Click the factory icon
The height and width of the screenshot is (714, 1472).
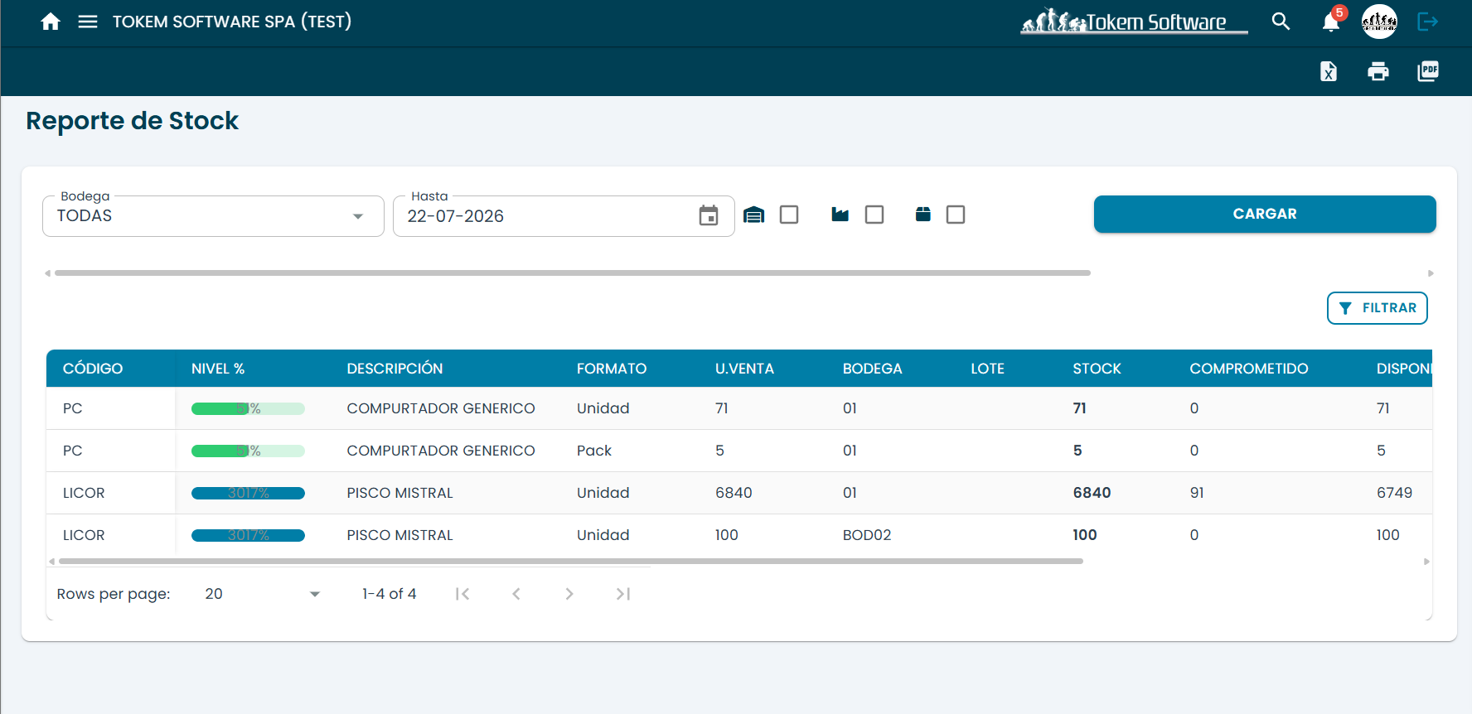(840, 215)
